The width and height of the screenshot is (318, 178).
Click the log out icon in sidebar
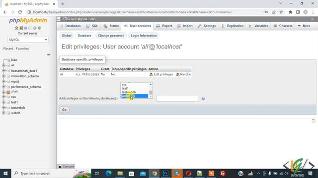[x=21, y=28]
